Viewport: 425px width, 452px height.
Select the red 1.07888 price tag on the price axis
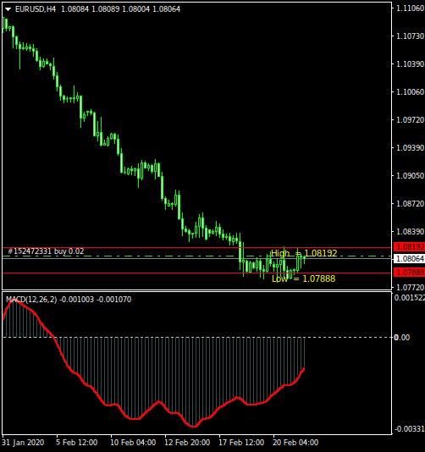tap(409, 272)
